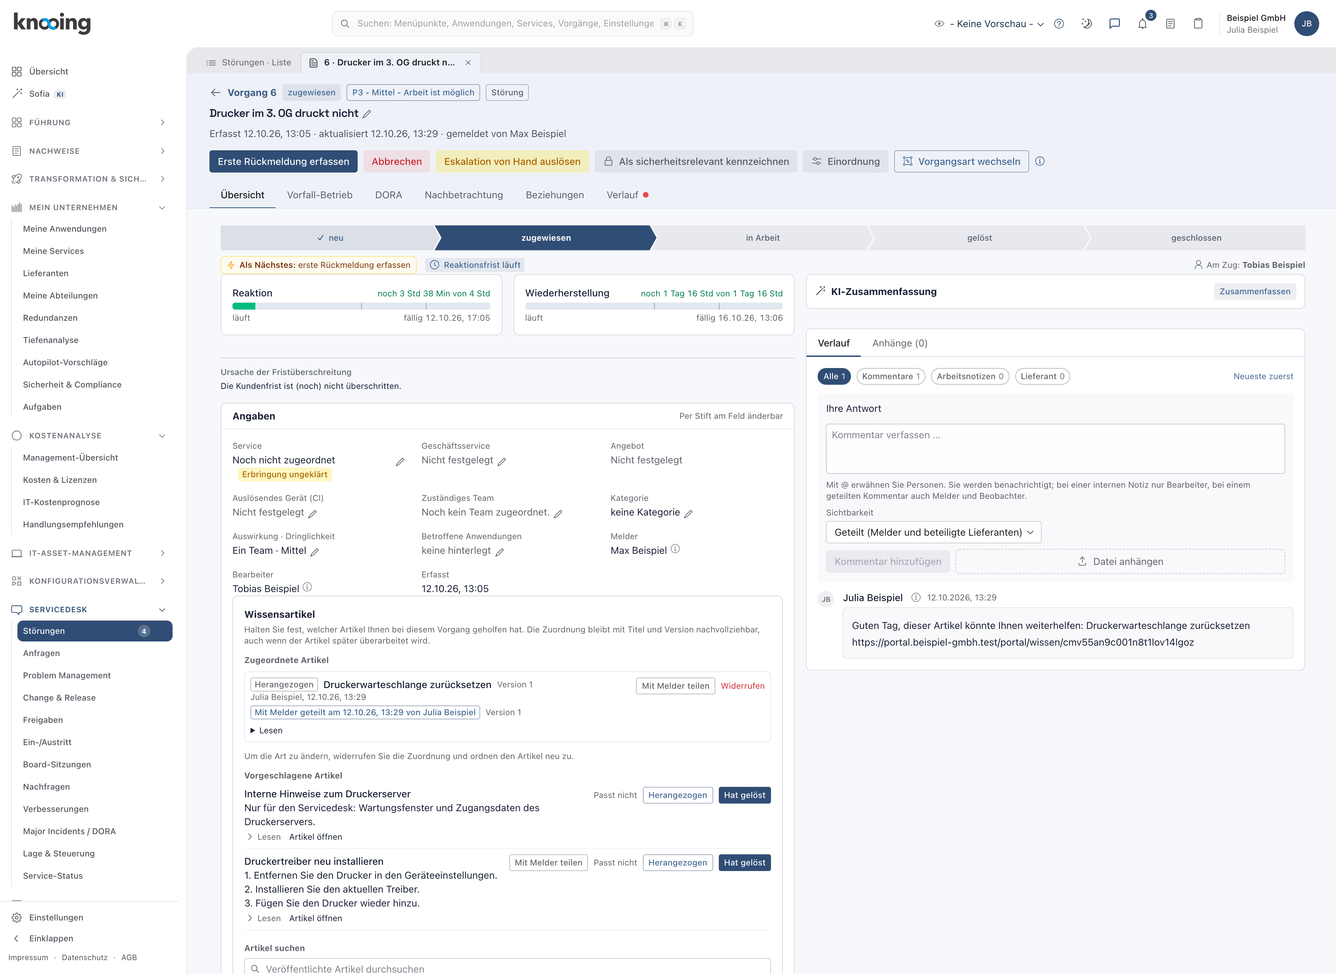Click the top search bar
This screenshot has height=974, width=1336.
(x=512, y=24)
